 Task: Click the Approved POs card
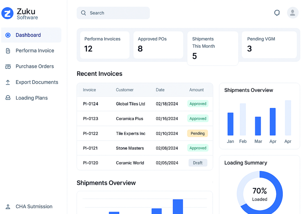tap(158, 45)
